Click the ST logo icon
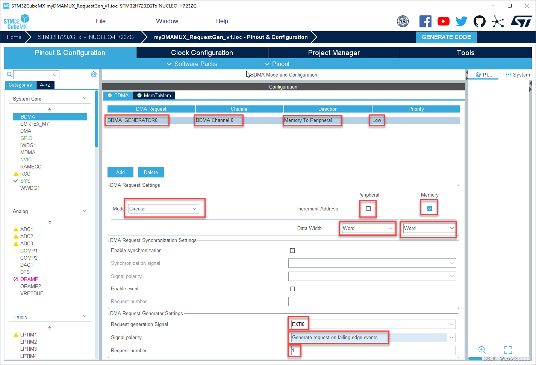This screenshot has width=536, height=365. pos(521,21)
